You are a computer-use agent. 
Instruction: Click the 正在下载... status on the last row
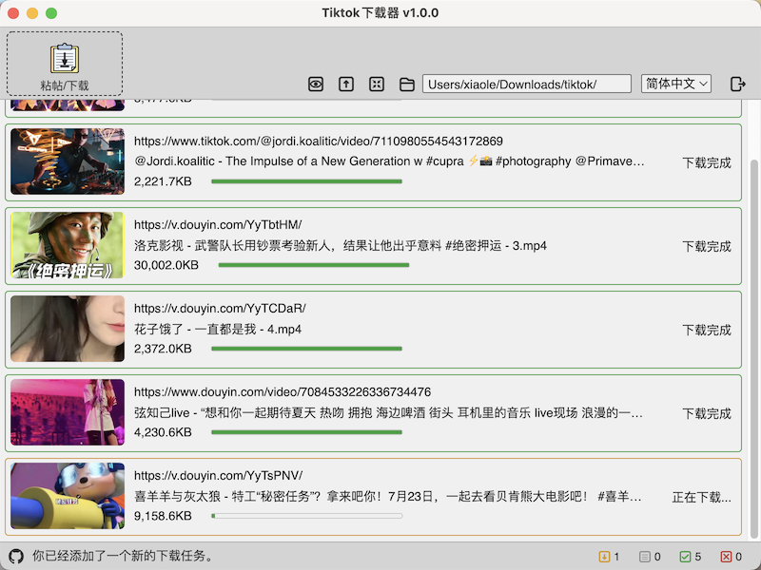(x=701, y=497)
